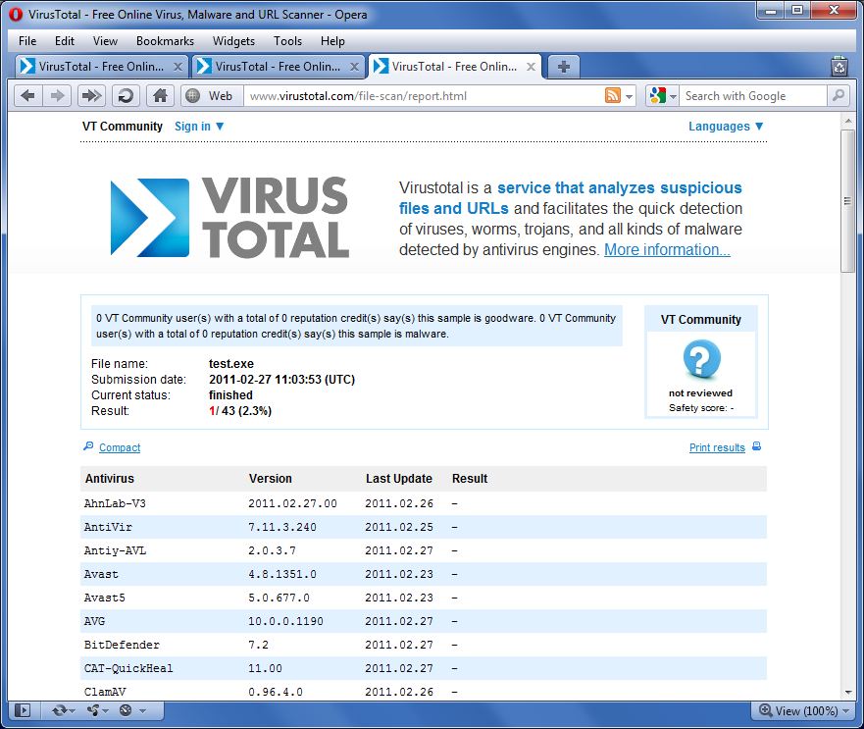This screenshot has width=864, height=729.
Task: Reload the page with the refresh icon
Action: 126,96
